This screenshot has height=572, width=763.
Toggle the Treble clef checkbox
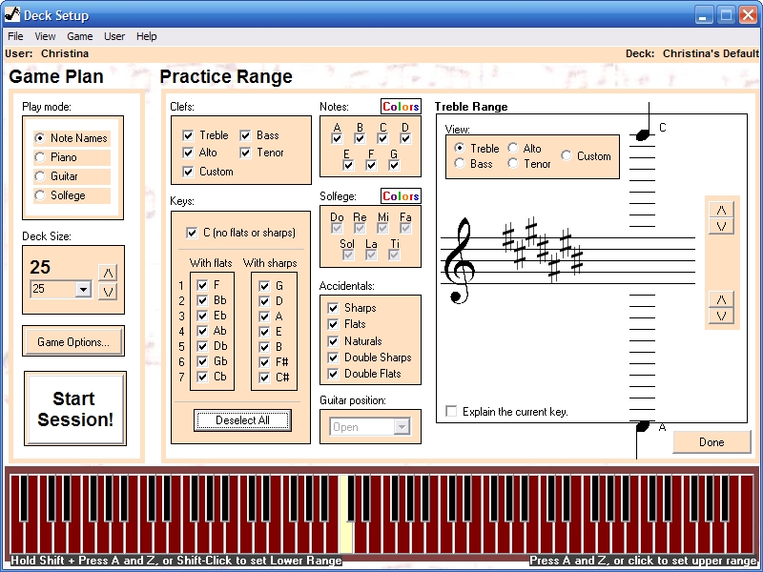coord(188,135)
